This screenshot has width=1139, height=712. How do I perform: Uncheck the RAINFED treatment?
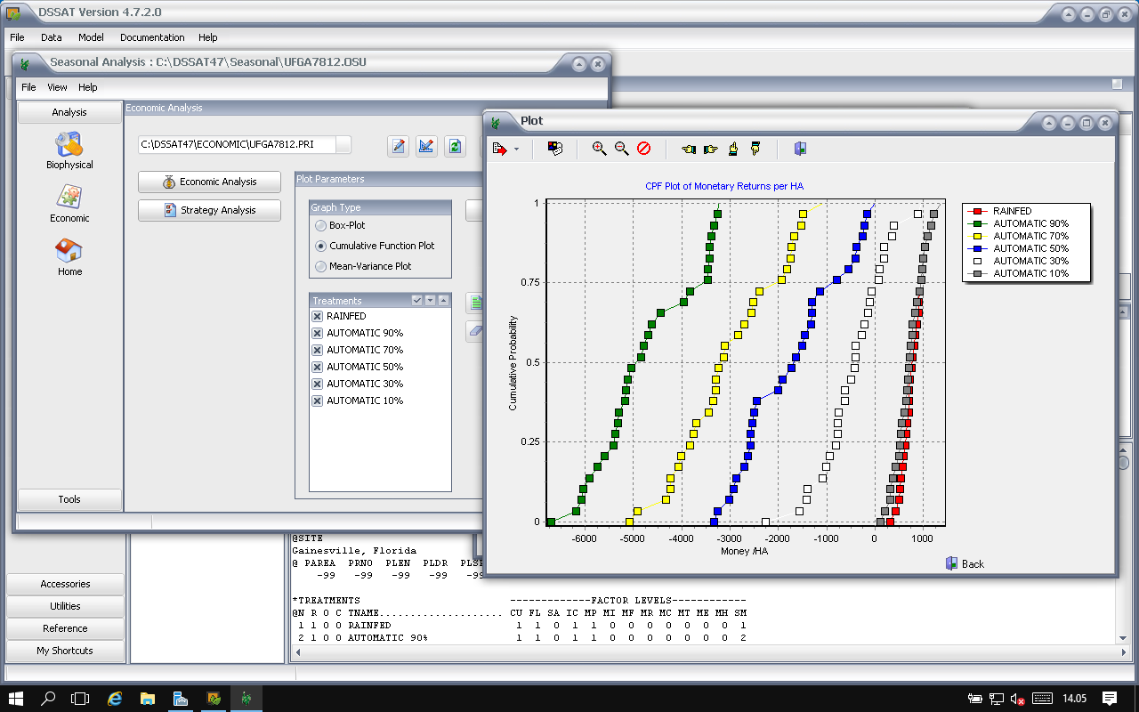coord(317,316)
